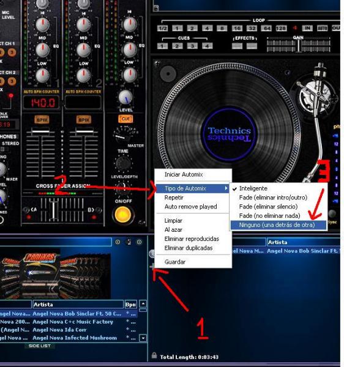Select the 16 beat loop button
Image resolution: width=344 pixels, height=367 pixels.
coord(237,28)
